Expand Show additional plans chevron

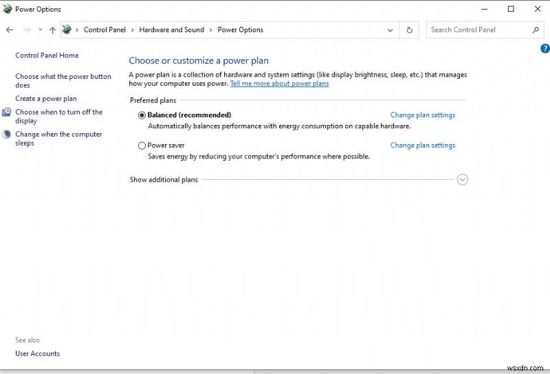click(x=462, y=180)
